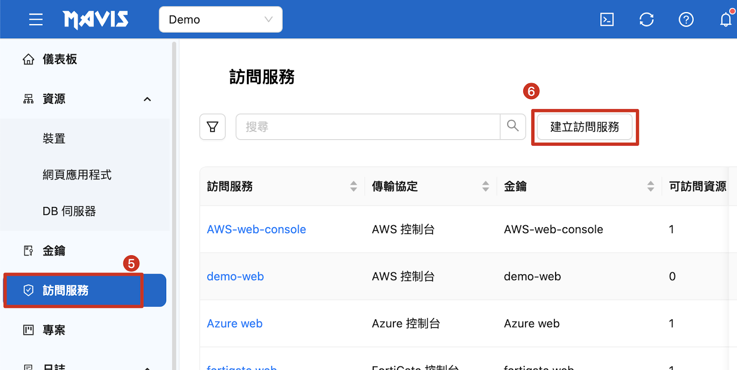Open the AWS-web-console link
The height and width of the screenshot is (370, 737).
point(256,229)
